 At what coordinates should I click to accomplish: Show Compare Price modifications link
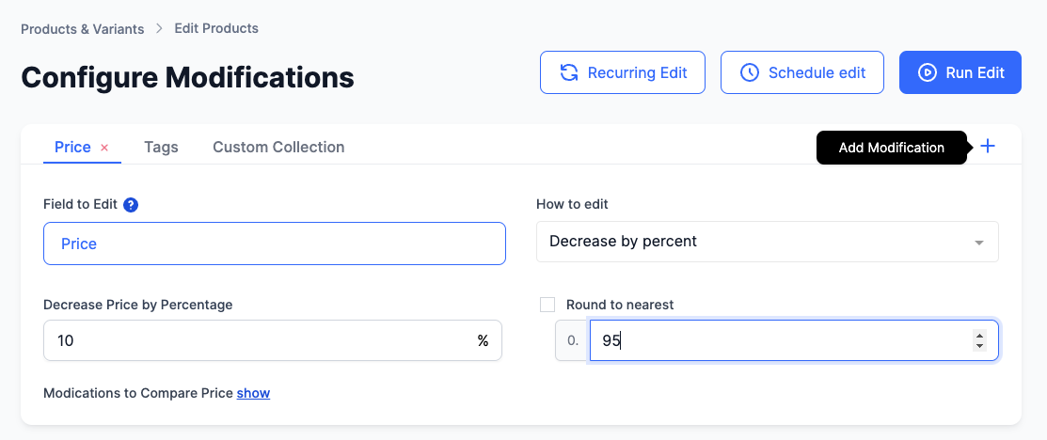(x=253, y=393)
